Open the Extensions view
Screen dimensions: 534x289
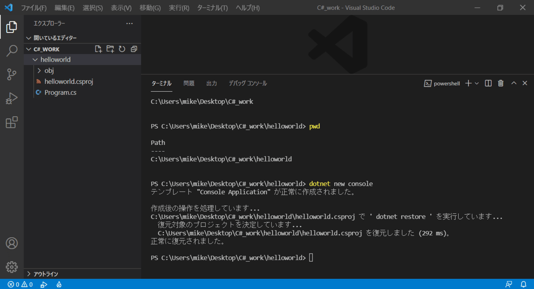[12, 122]
